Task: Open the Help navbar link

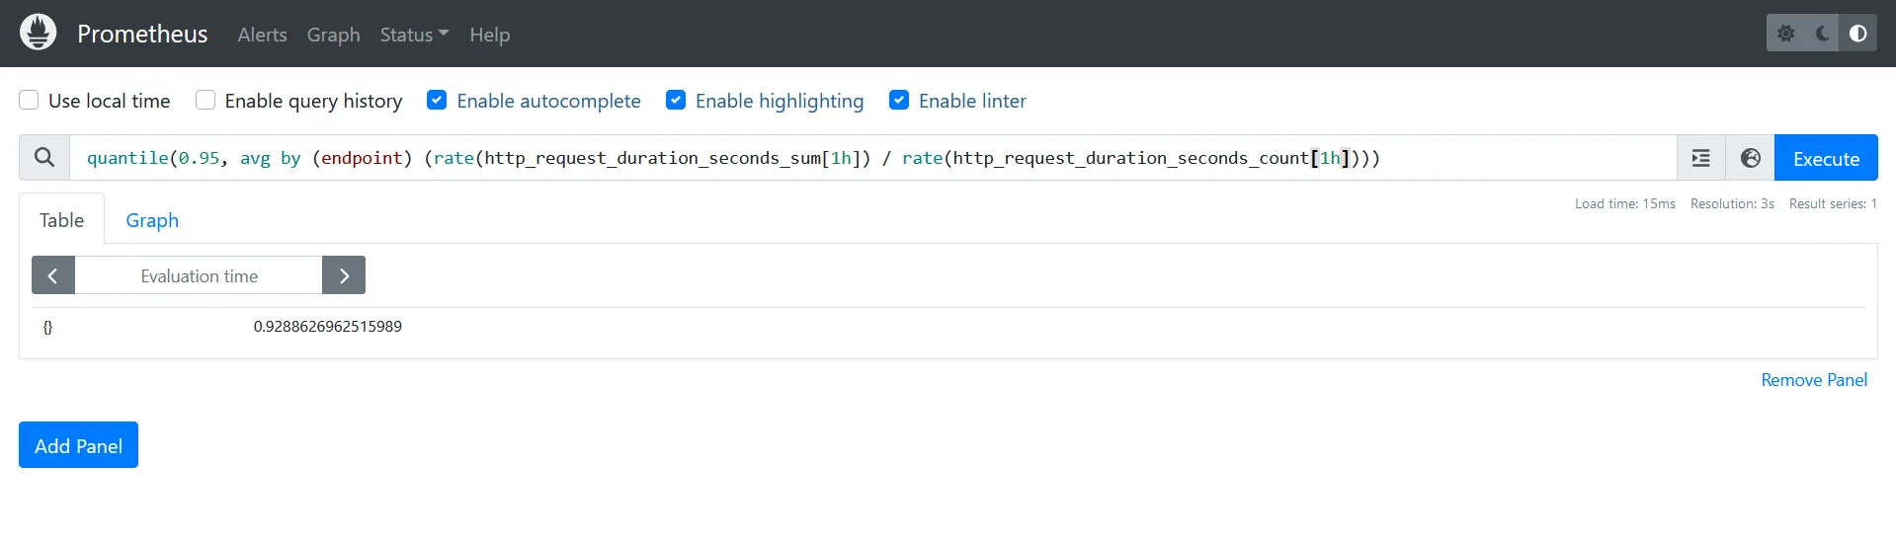Action: coord(489,35)
